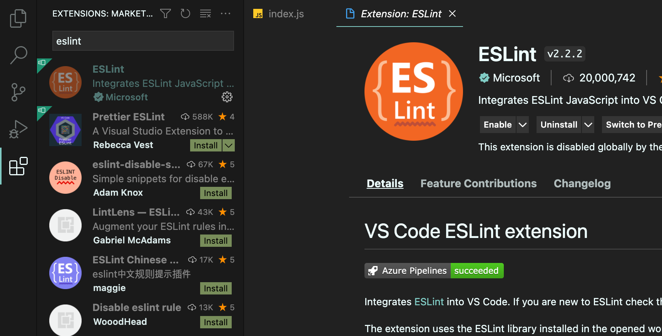Click the EXTENSIONS: MARKETPLACE header title
Screen dimensions: 662x336
[x=102, y=14]
